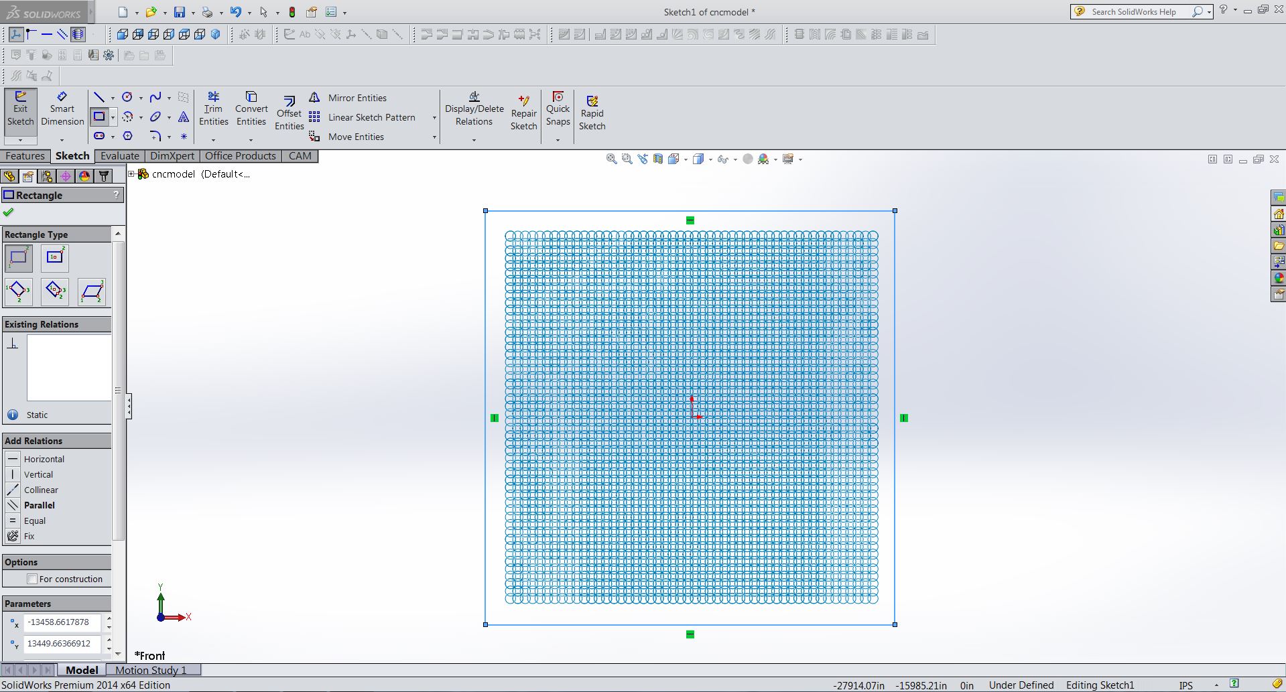Select the Offset Entities tool
Viewport: 1286px width, 692px height.
point(289,111)
